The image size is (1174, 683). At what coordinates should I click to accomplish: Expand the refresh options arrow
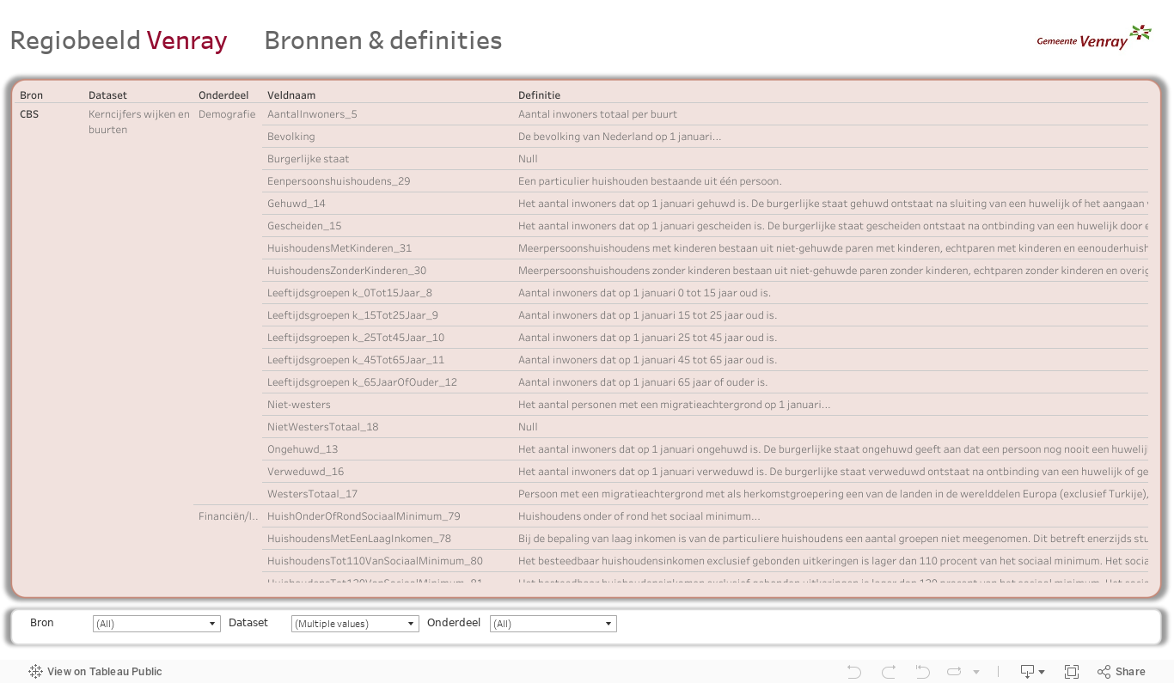(976, 672)
